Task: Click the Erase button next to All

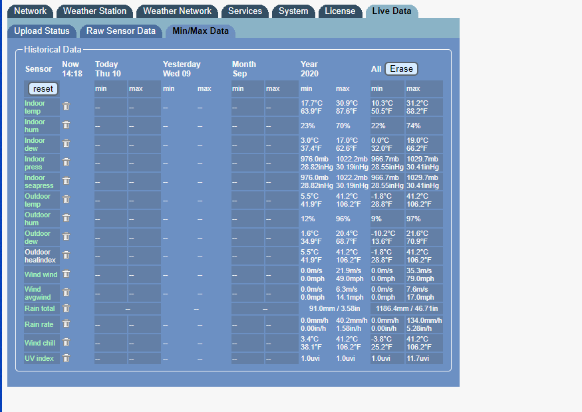Action: pyautogui.click(x=401, y=69)
